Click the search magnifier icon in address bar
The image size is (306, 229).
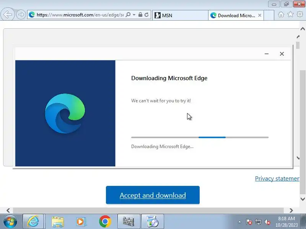[128, 15]
